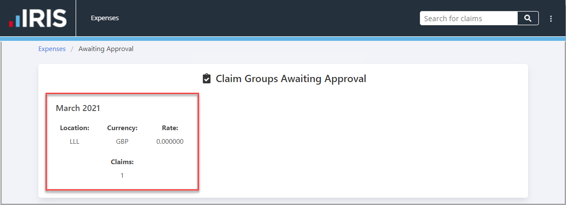Go to Expenses via breadcrumb link
Image resolution: width=566 pixels, height=205 pixels.
[52, 49]
